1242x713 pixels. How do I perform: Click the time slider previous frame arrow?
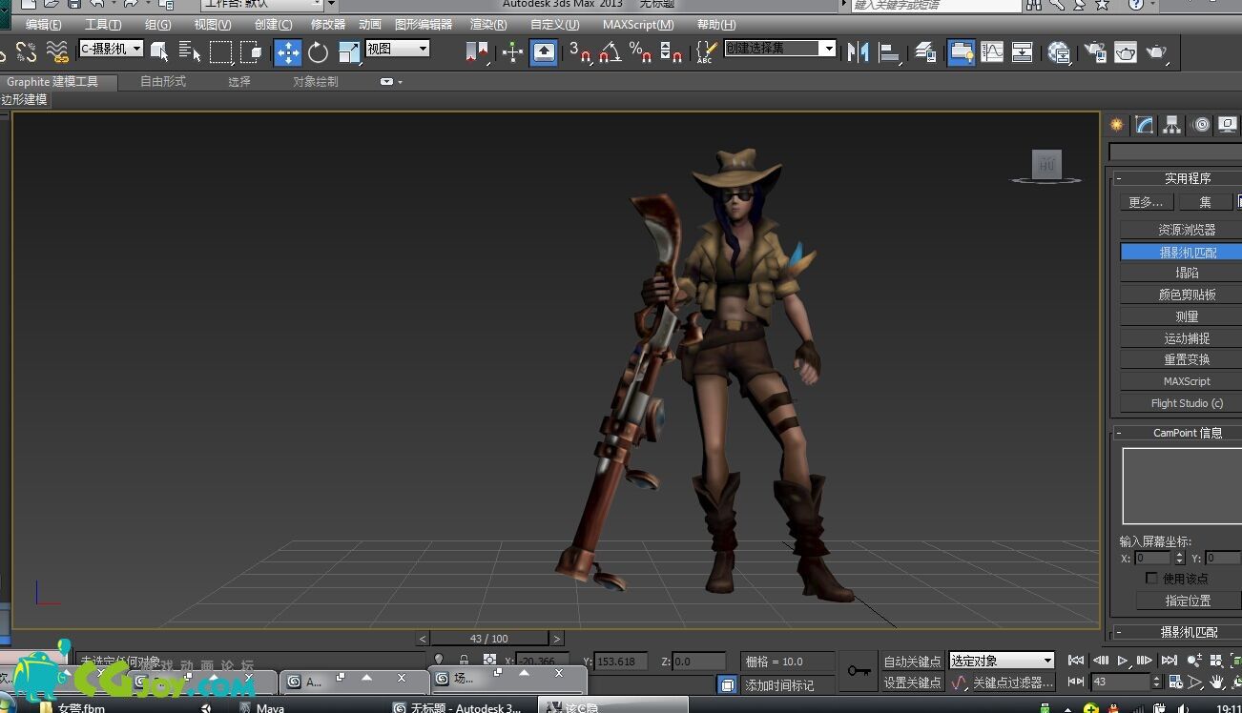[423, 639]
